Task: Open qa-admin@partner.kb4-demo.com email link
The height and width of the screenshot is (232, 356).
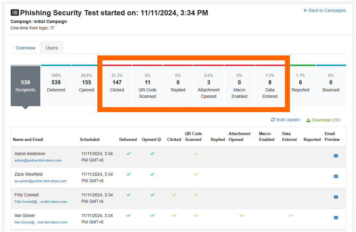Action: 40,181
